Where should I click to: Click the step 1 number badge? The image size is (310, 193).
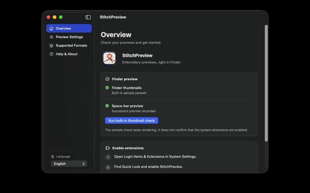(x=108, y=157)
